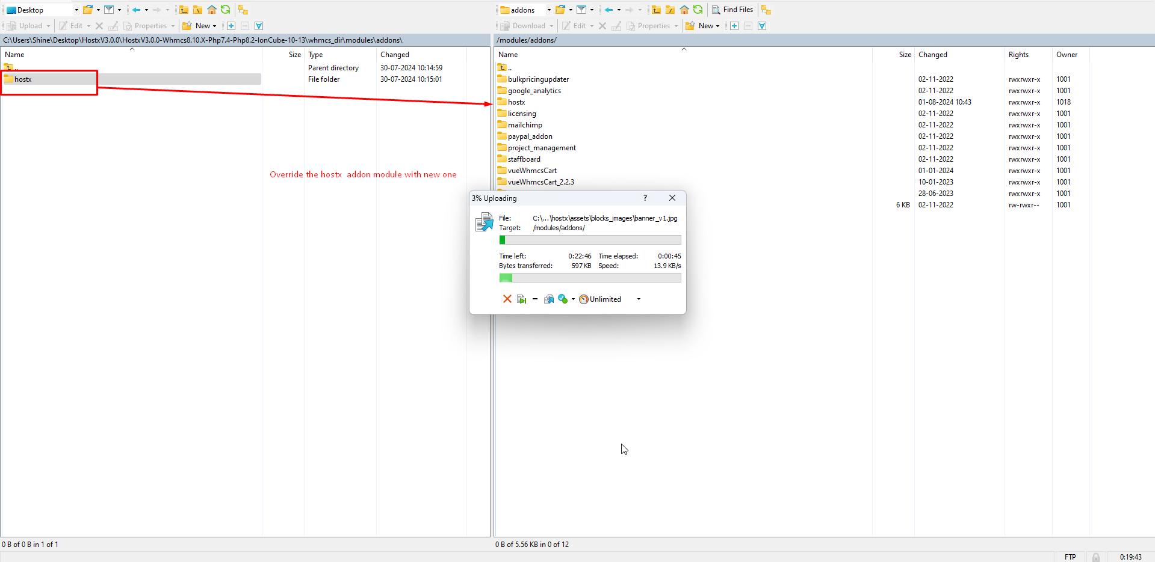Click the move-to-background-queue transfer icon

[x=548, y=299]
